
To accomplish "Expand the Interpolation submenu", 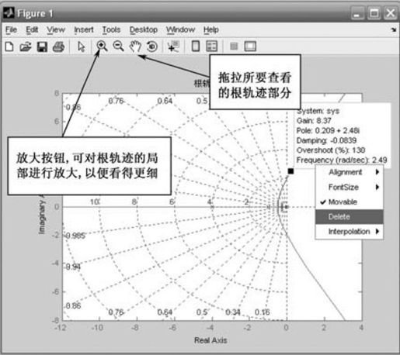I will pyautogui.click(x=350, y=232).
